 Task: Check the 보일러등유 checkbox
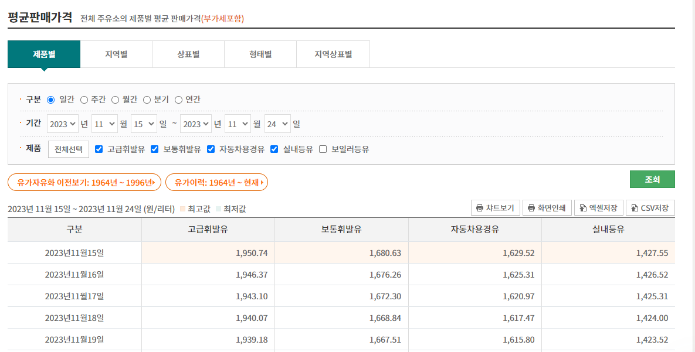point(323,149)
